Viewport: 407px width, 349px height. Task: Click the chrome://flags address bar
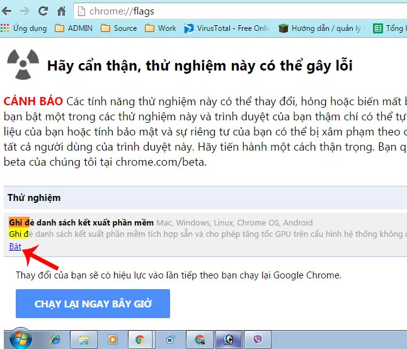[240, 11]
